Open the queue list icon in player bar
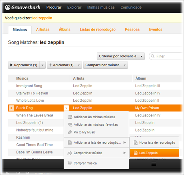184x175 pixels. [x=154, y=164]
